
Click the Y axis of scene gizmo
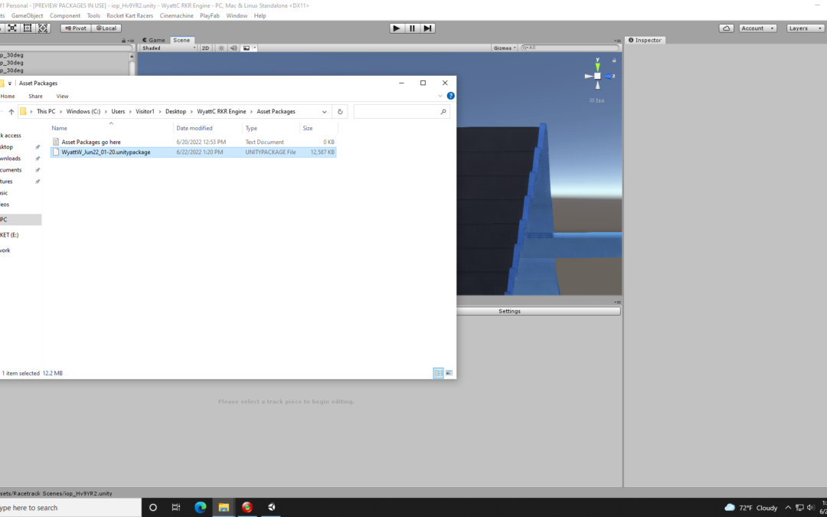[597, 65]
